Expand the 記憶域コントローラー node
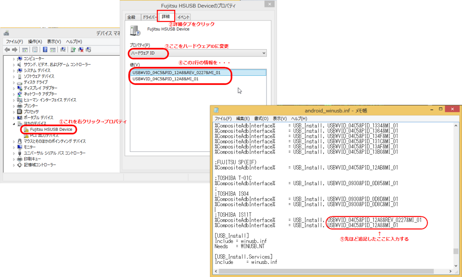Viewport: 462px width, 277px height. point(14,165)
